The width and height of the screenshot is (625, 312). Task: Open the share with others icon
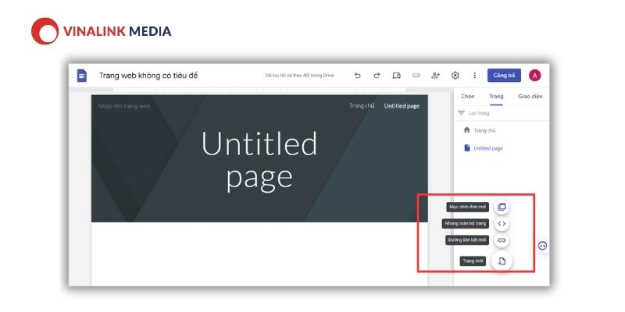436,75
